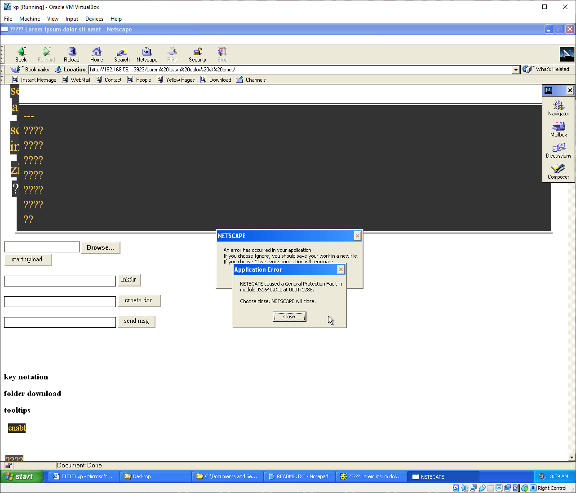
Task: Click the page proxy icon beside Location
Action: click(58, 70)
